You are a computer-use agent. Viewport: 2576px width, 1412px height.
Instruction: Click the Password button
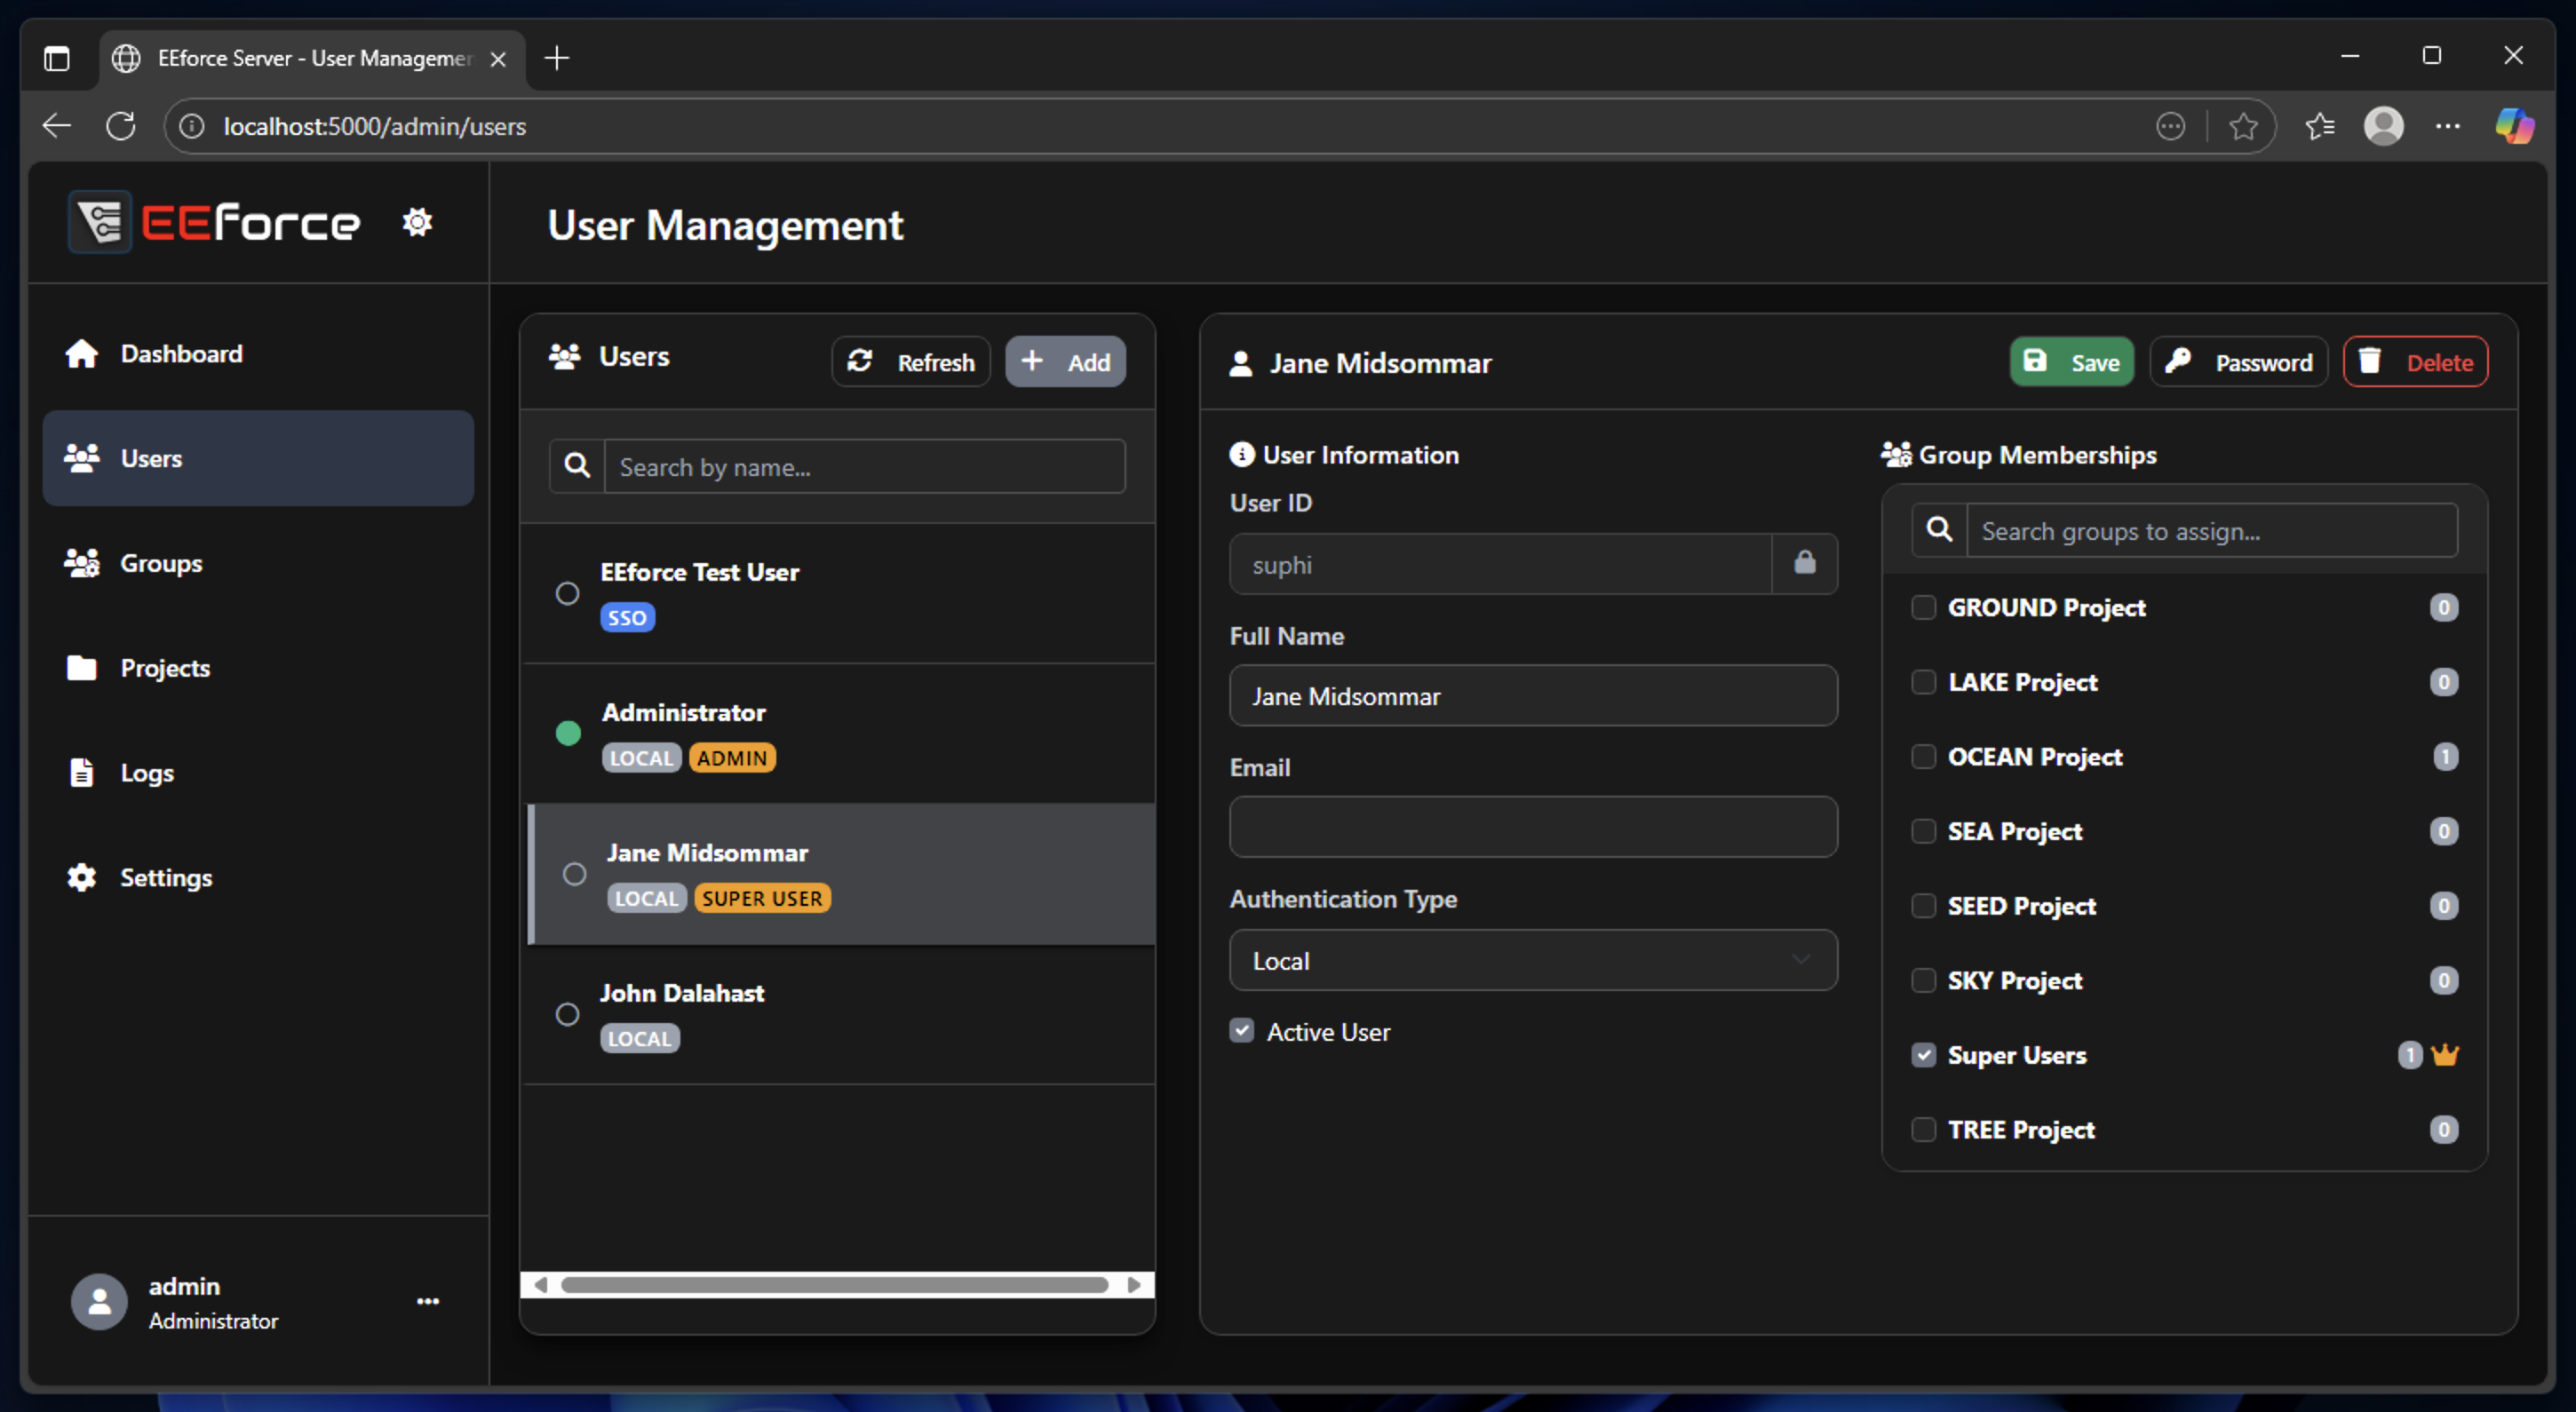pyautogui.click(x=2238, y=362)
